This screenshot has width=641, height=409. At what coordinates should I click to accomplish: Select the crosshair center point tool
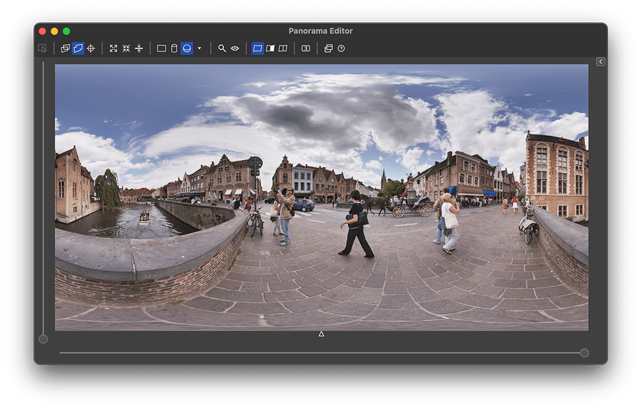91,49
